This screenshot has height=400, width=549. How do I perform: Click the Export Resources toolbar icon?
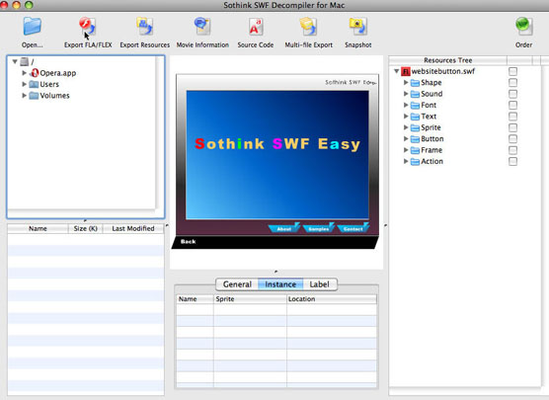click(144, 27)
